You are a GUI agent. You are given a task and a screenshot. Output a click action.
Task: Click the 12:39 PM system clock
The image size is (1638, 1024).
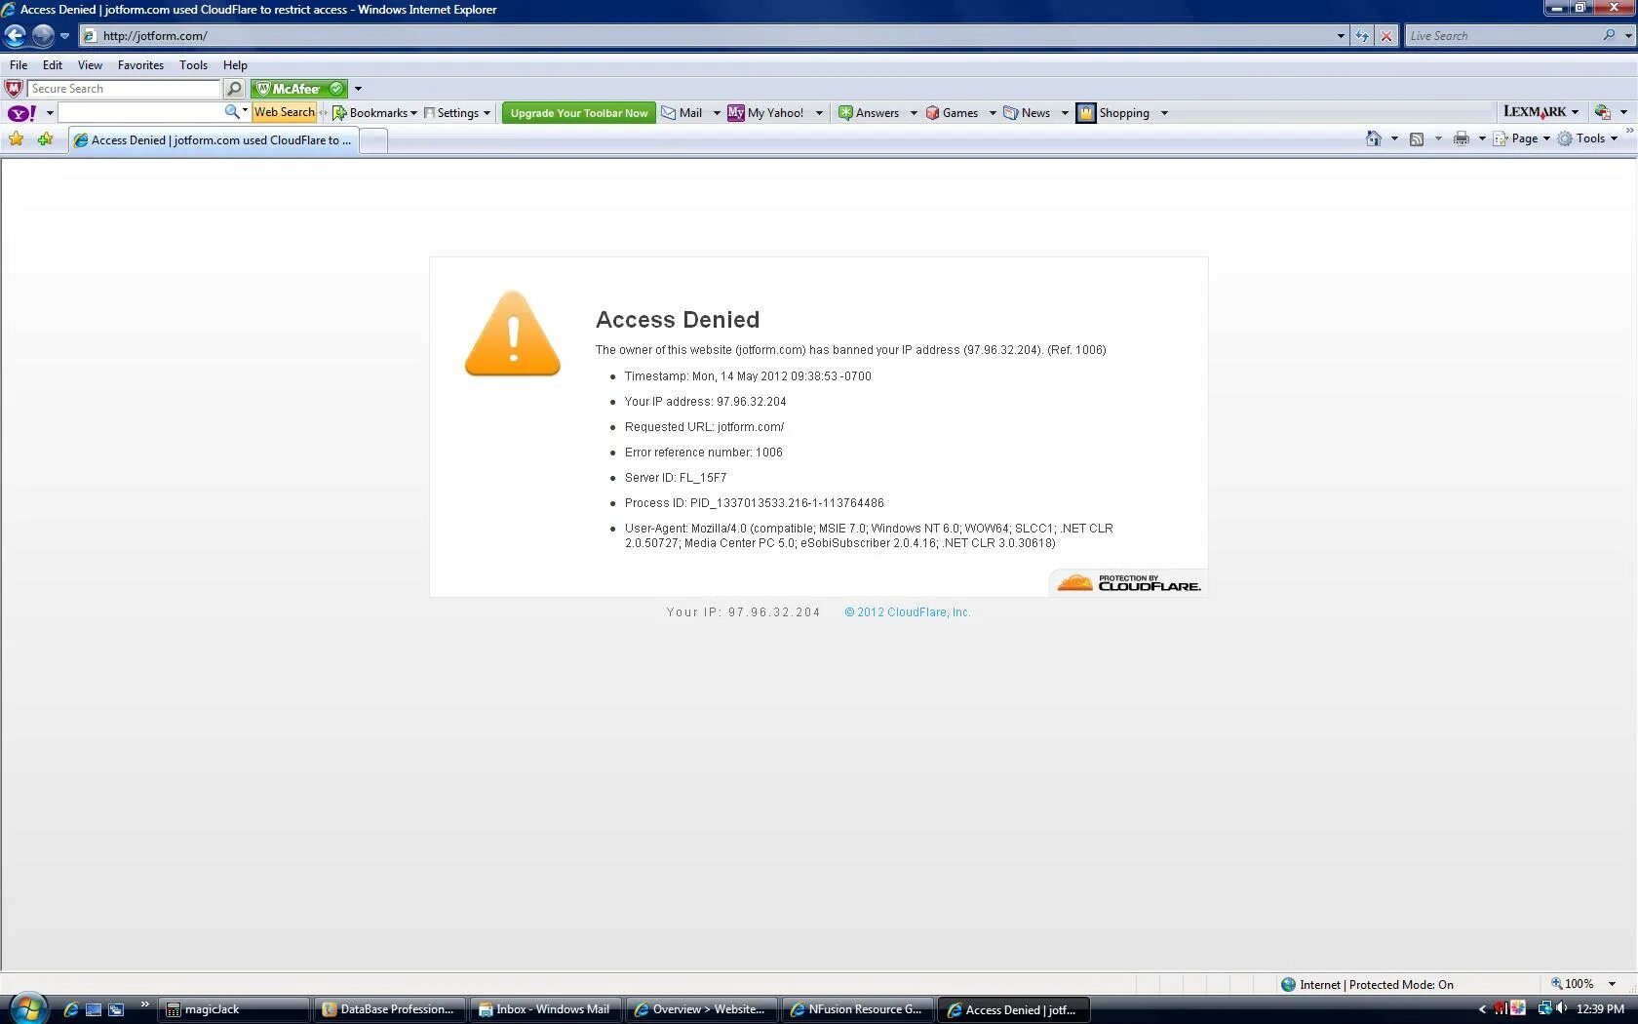tap(1600, 1009)
